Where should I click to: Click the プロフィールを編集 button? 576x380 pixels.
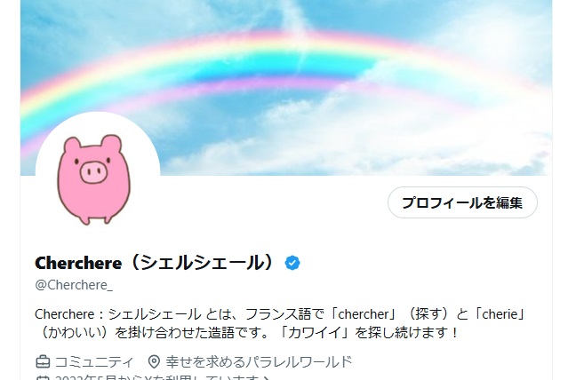[x=462, y=202]
